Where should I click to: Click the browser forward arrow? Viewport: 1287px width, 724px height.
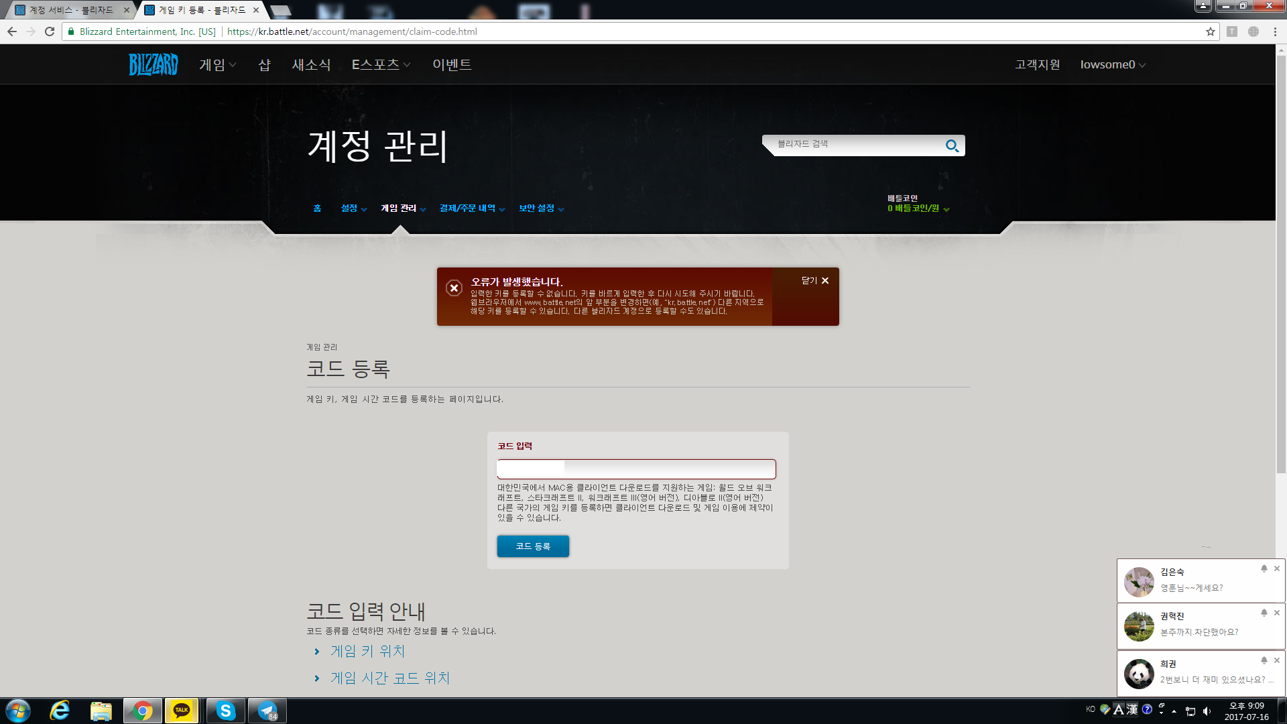[x=31, y=32]
